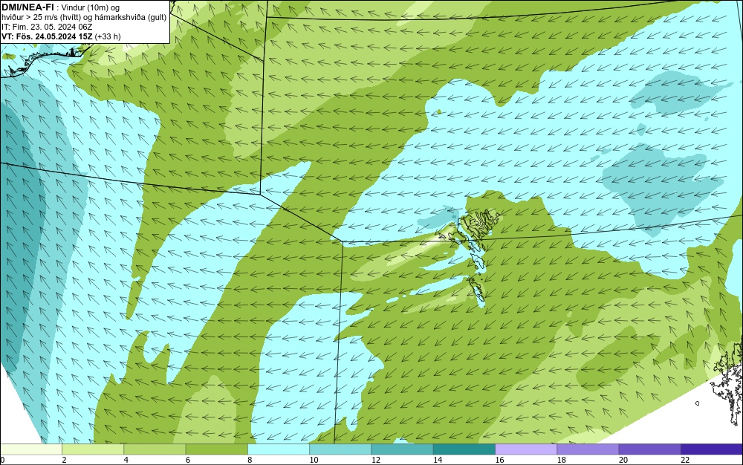Screen dimensions: 743x465
Task: Click the 2–4 m/s light green legend swatch
Action: 93,449
